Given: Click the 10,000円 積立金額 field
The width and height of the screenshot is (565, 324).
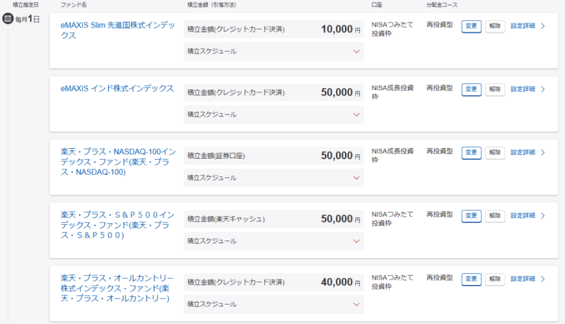Looking at the screenshot, I should 274,29.
